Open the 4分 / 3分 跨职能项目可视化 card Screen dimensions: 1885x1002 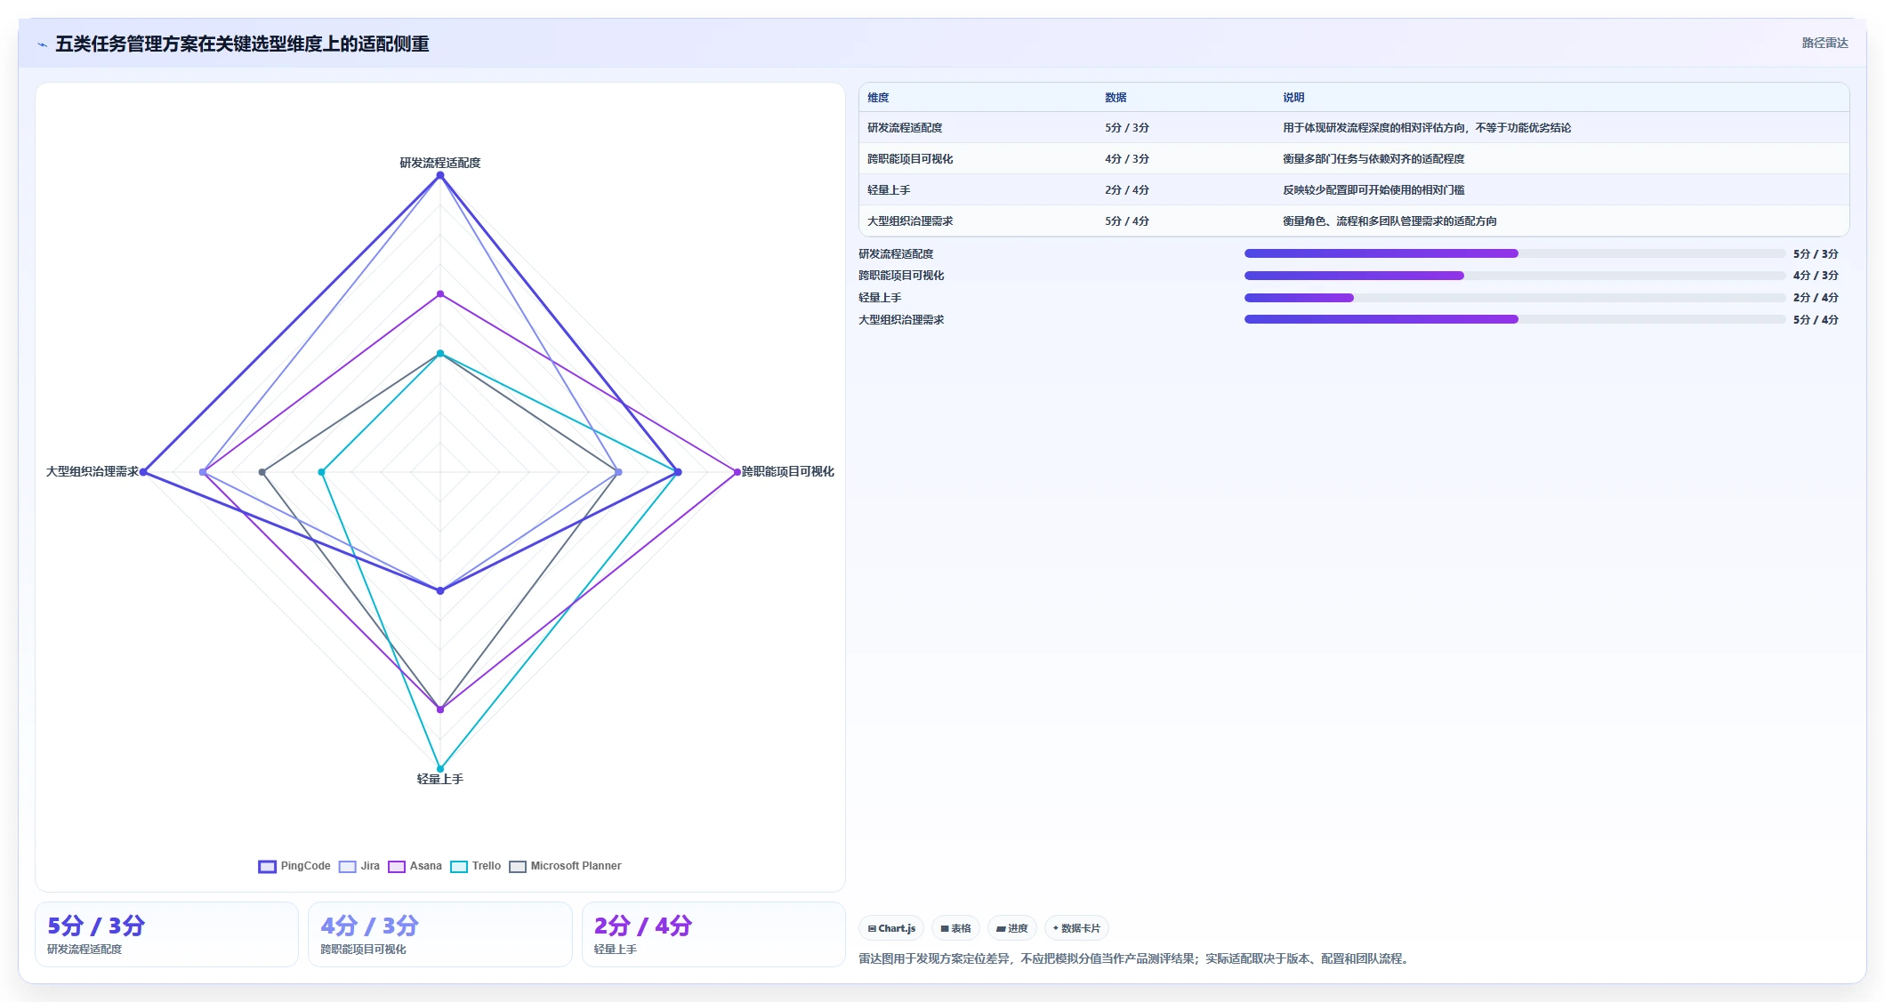(x=439, y=934)
